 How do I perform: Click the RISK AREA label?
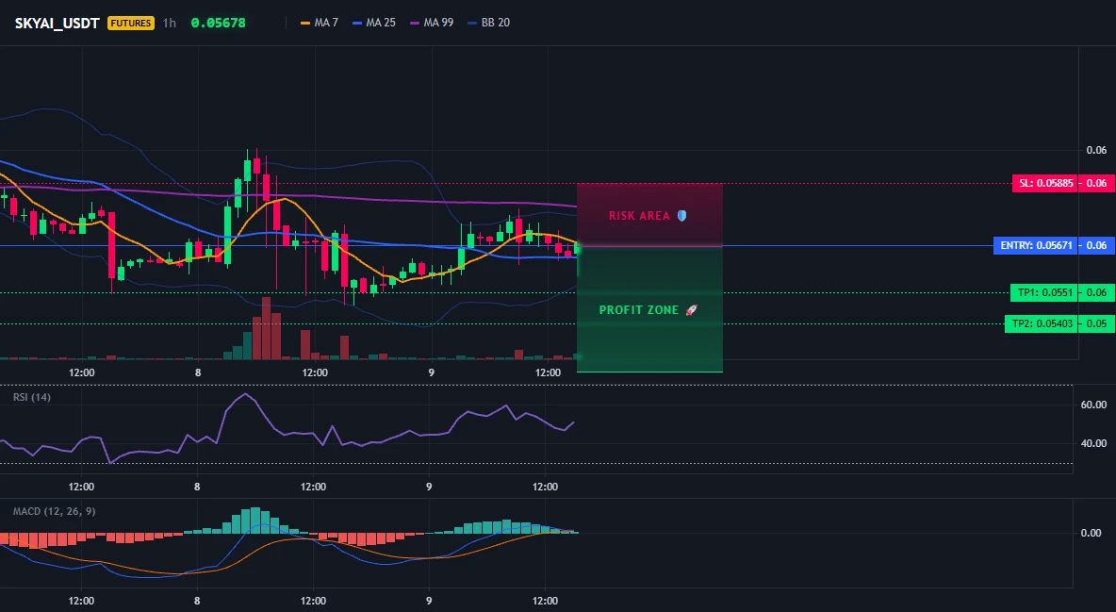(639, 215)
